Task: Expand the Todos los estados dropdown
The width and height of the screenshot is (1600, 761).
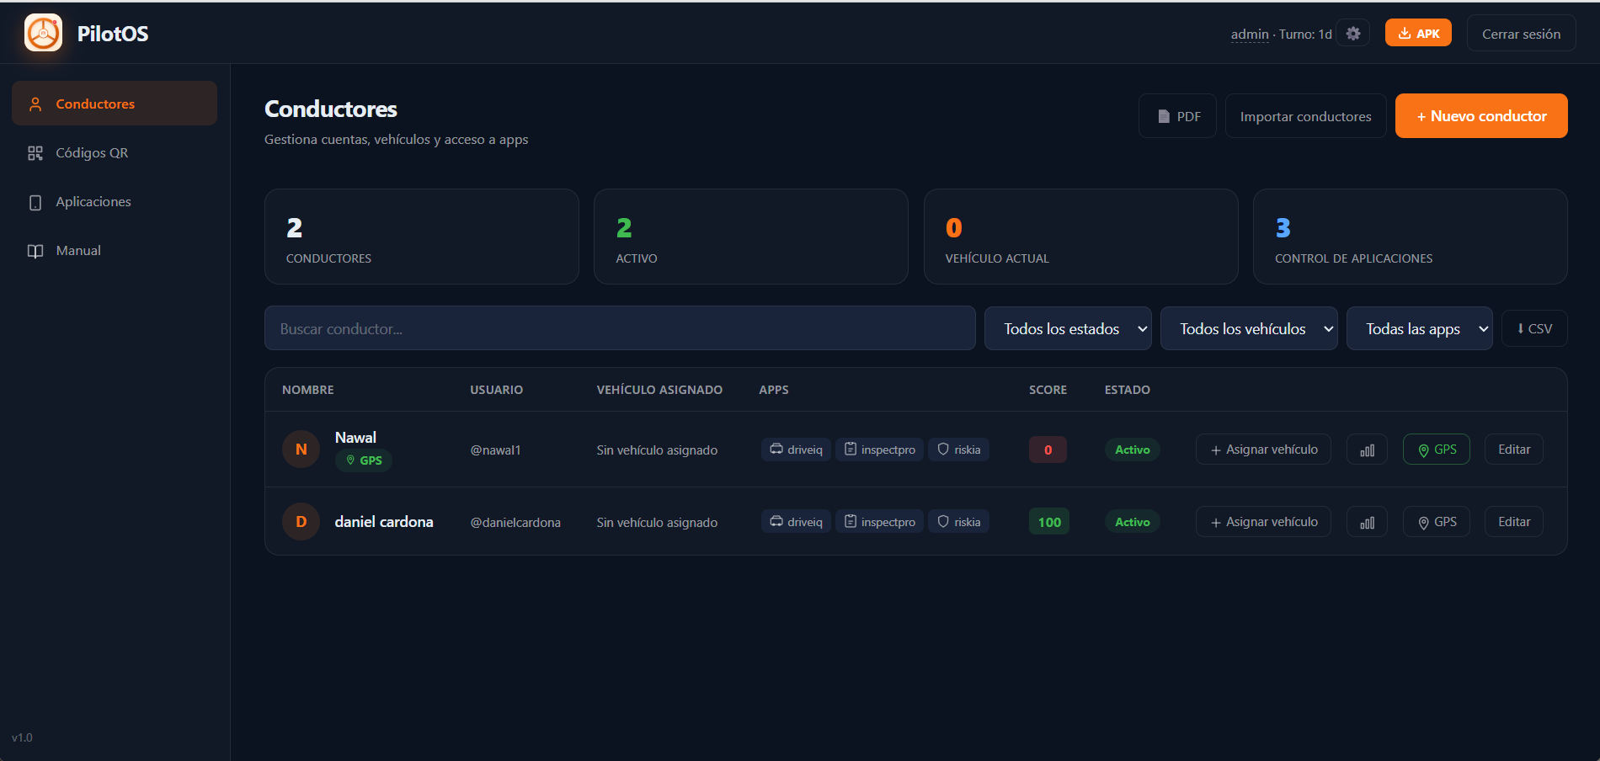Action: tap(1067, 328)
